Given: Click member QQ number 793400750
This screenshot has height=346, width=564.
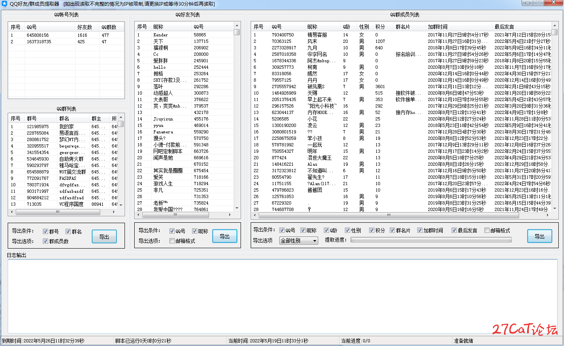Looking at the screenshot, I should (x=283, y=35).
